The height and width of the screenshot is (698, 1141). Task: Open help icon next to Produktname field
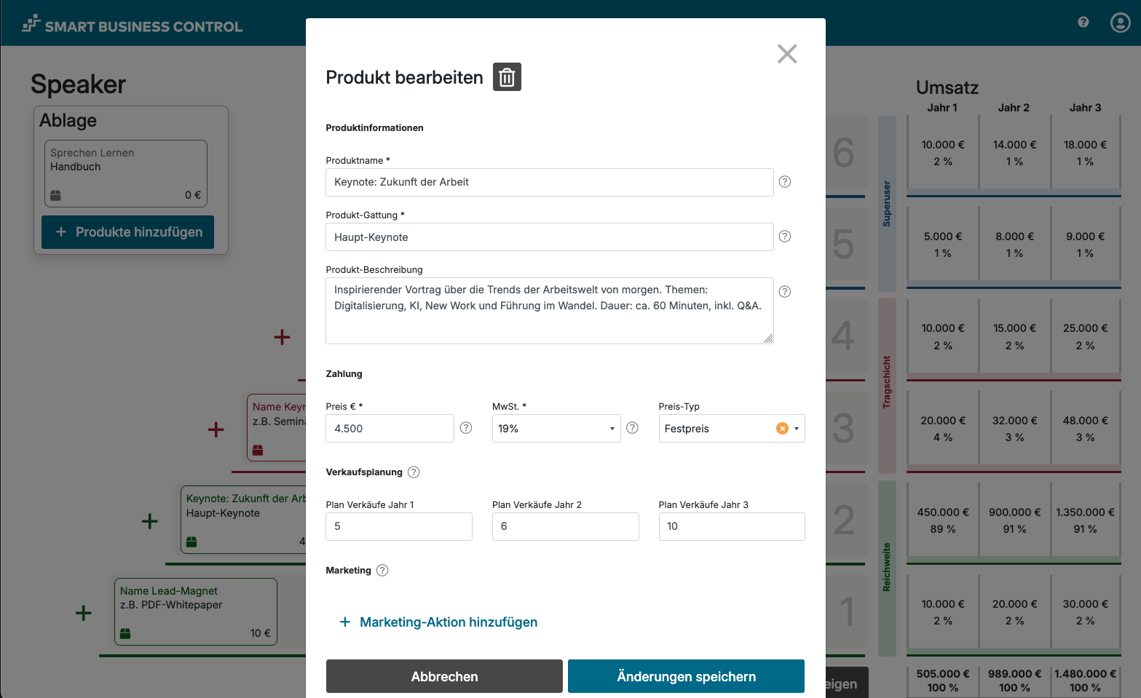coord(784,182)
